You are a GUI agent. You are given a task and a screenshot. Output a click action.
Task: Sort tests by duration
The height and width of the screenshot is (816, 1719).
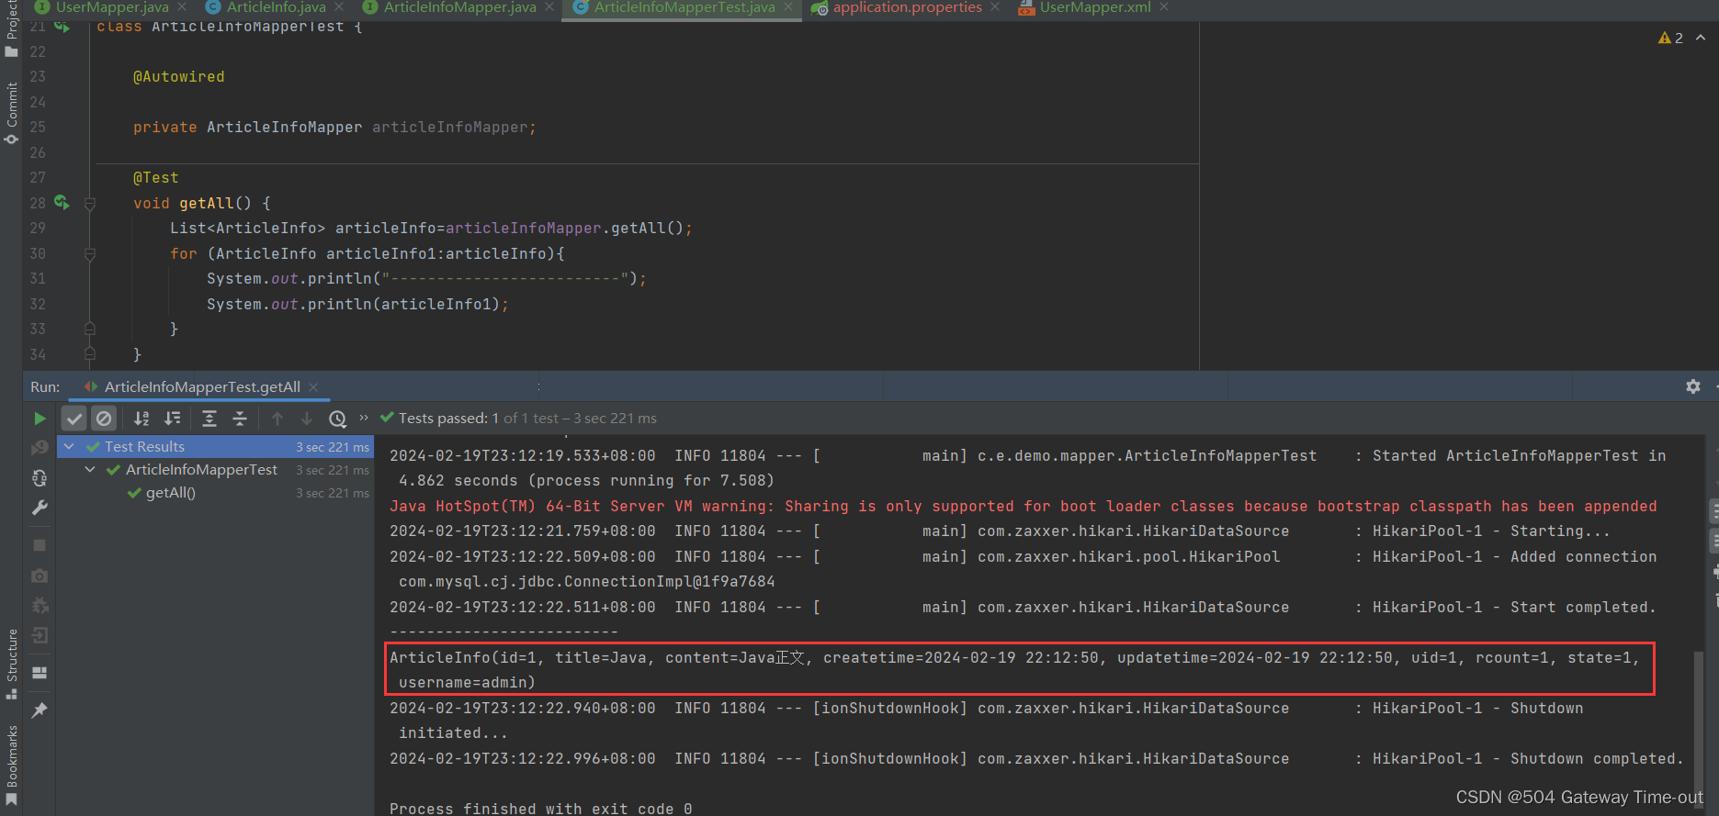172,419
